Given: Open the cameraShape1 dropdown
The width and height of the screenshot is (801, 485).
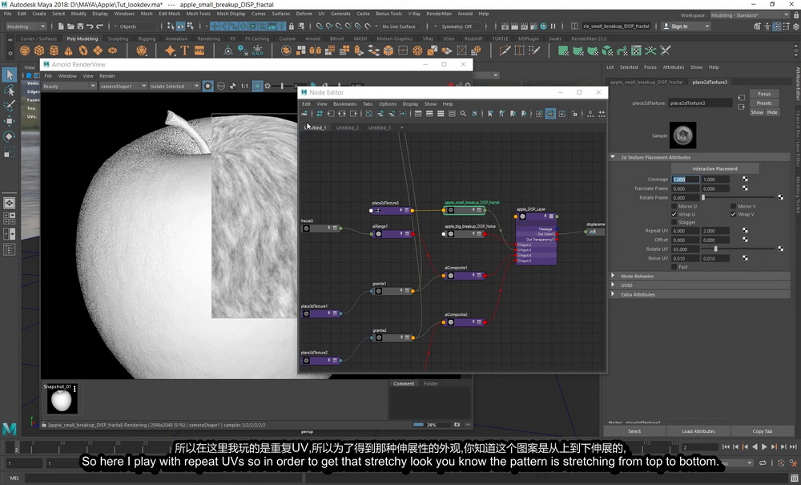Looking at the screenshot, I should pos(123,87).
